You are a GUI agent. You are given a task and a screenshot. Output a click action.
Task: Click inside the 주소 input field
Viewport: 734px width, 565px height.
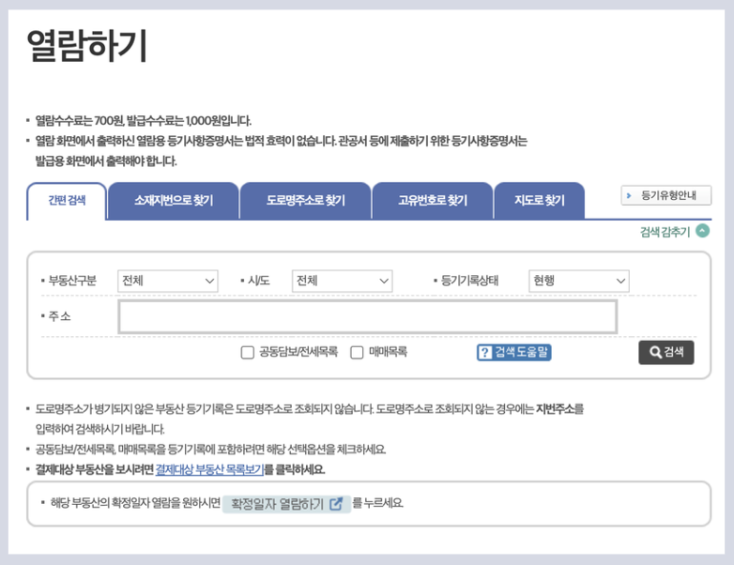367,317
